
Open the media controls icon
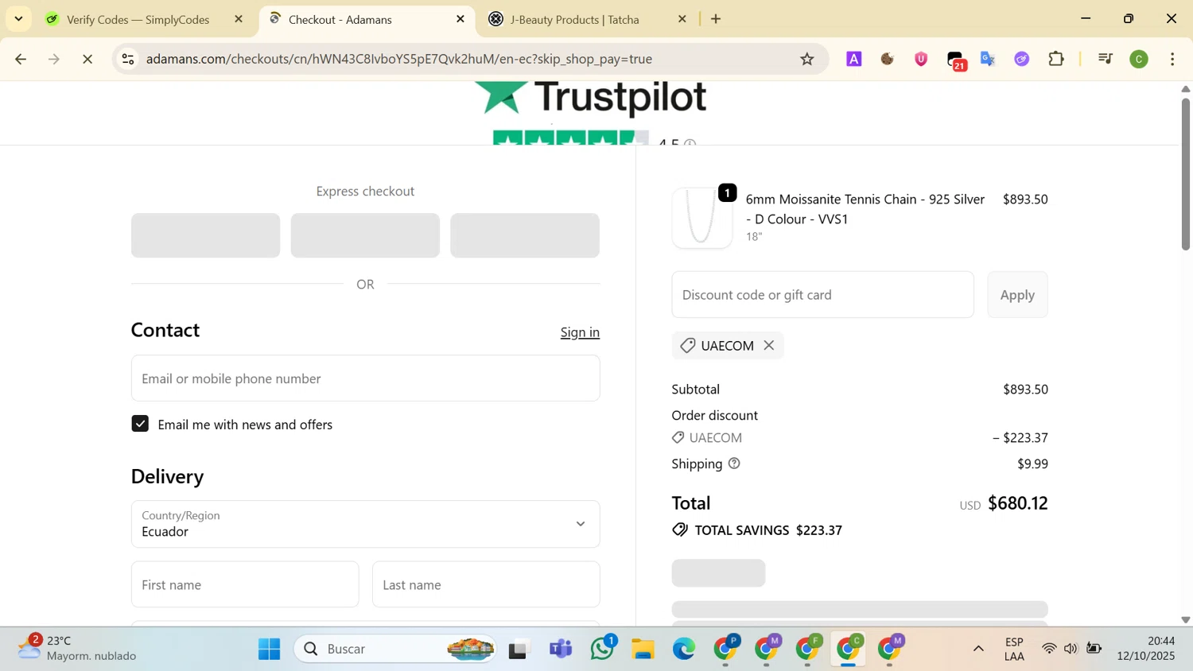pos(1105,59)
